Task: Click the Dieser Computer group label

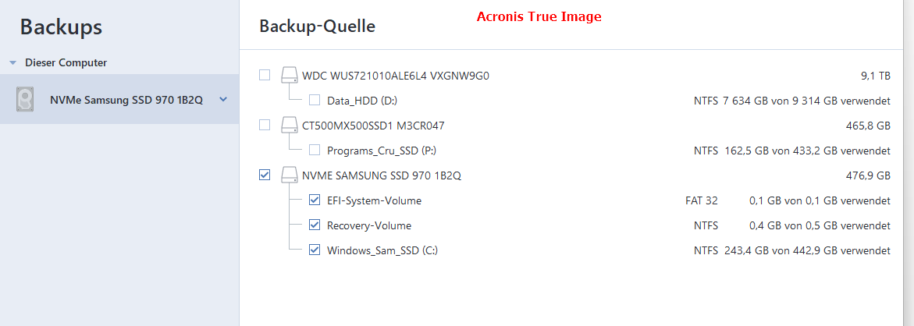Action: [66, 62]
